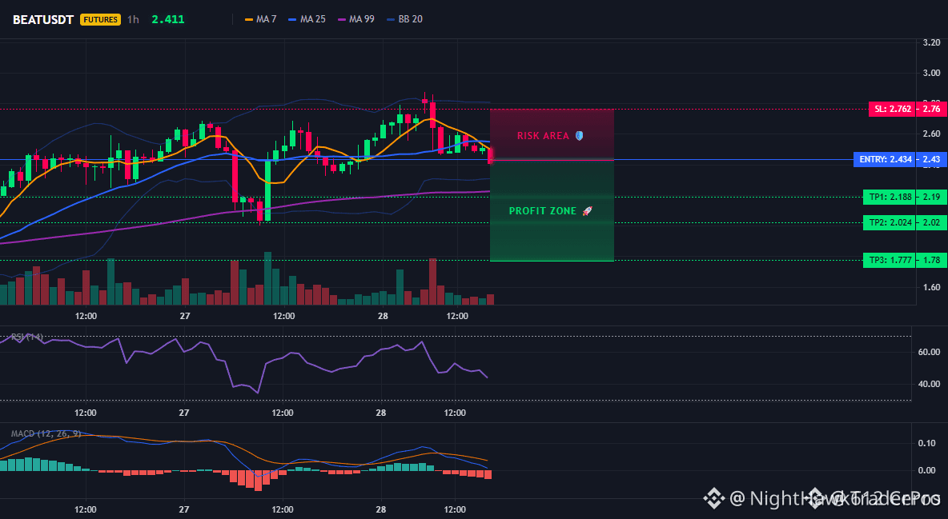Click the ENTRY: 2.434 label

click(885, 159)
